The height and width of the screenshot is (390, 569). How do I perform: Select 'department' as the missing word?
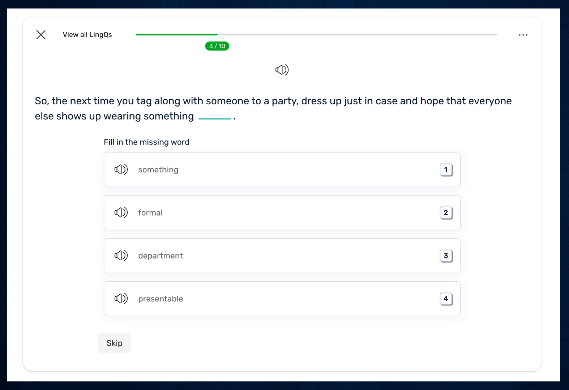pyautogui.click(x=282, y=256)
